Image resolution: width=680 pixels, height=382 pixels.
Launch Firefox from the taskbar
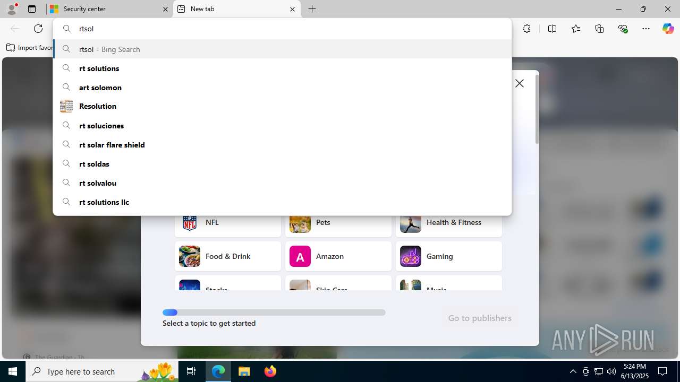point(270,371)
